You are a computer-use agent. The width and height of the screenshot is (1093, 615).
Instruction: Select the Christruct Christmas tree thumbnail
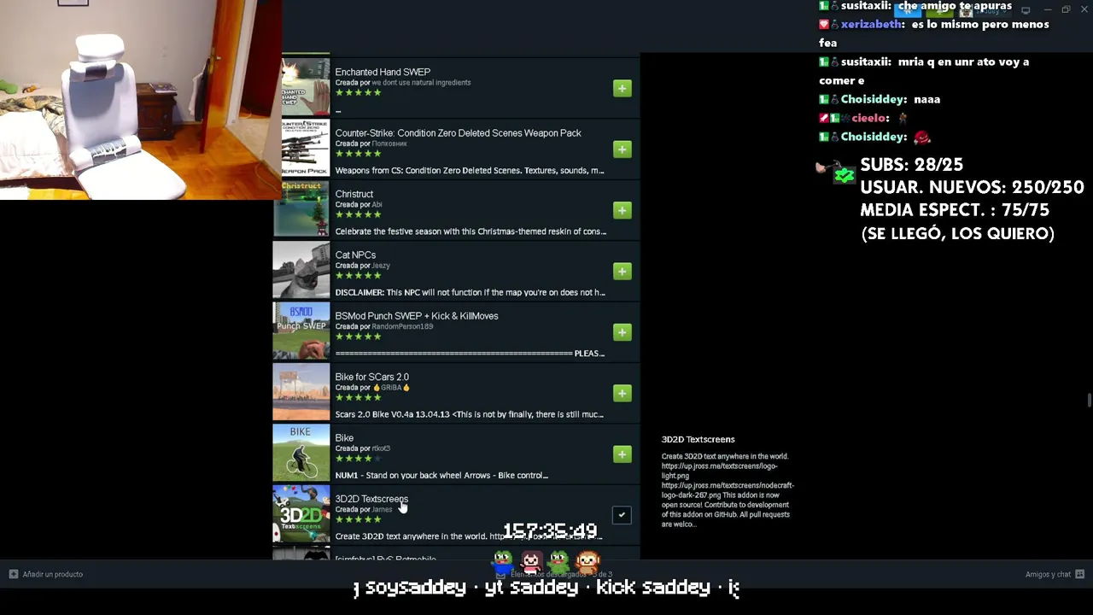[x=301, y=208]
